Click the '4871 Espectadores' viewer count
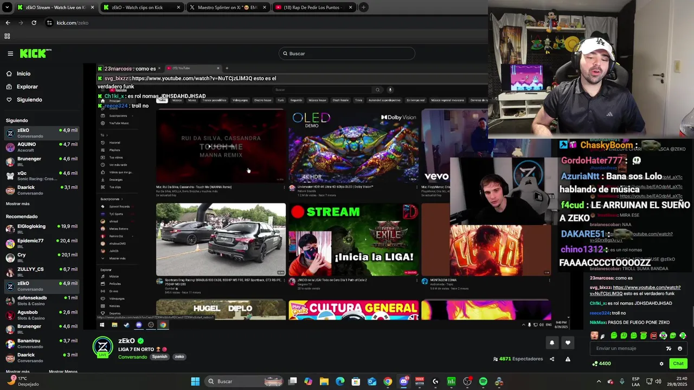Screen dimensions: 694x390 [518, 359]
